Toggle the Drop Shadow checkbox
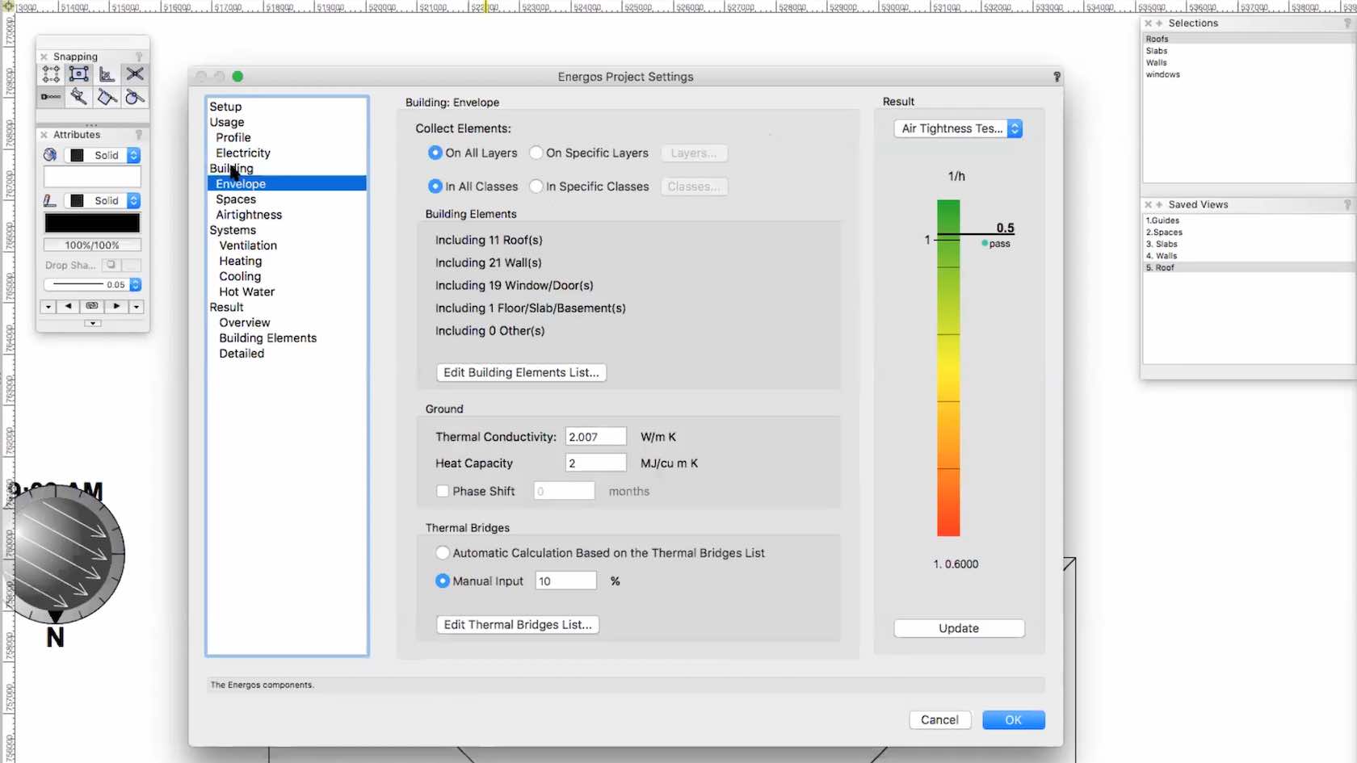Screen dimensions: 1357x763 point(111,265)
